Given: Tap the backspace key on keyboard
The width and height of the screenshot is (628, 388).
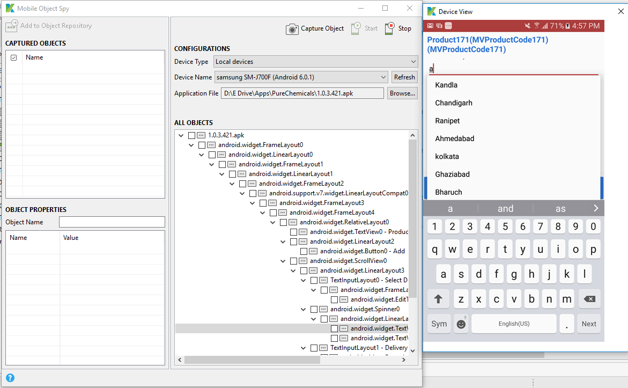Looking at the screenshot, I should 589,299.
